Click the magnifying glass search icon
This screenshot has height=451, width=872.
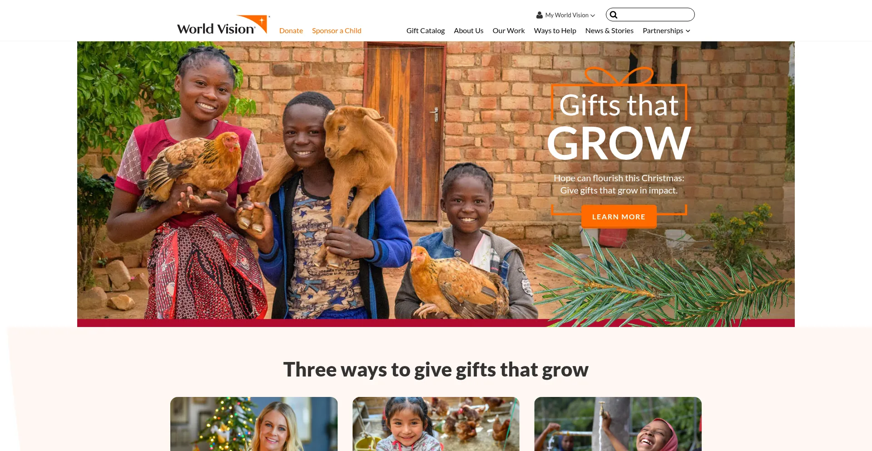pos(614,15)
